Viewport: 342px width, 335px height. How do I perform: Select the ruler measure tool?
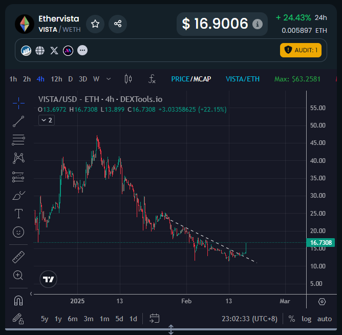(18, 257)
